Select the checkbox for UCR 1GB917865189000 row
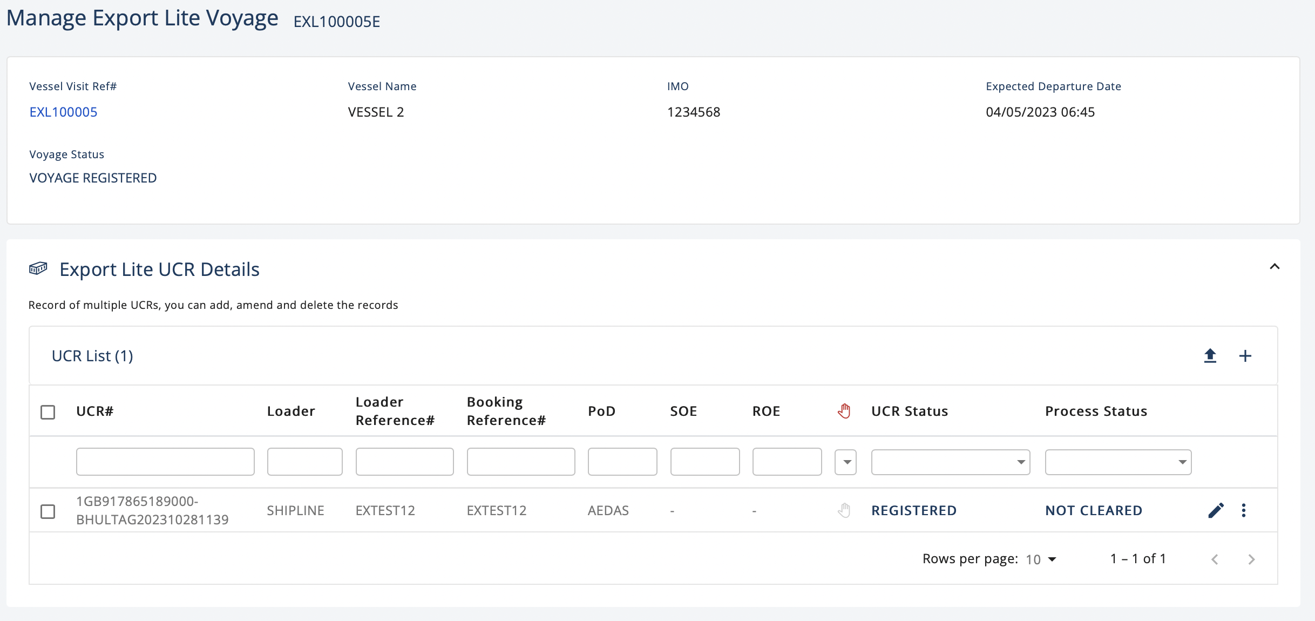The width and height of the screenshot is (1315, 621). pyautogui.click(x=48, y=511)
